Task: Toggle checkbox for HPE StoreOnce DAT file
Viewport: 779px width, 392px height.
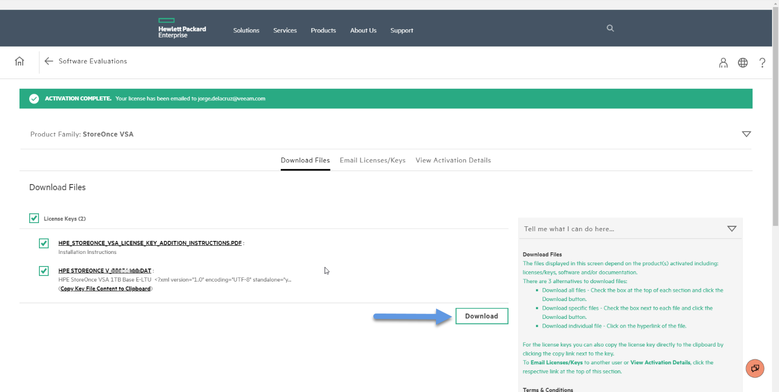Action: [44, 270]
